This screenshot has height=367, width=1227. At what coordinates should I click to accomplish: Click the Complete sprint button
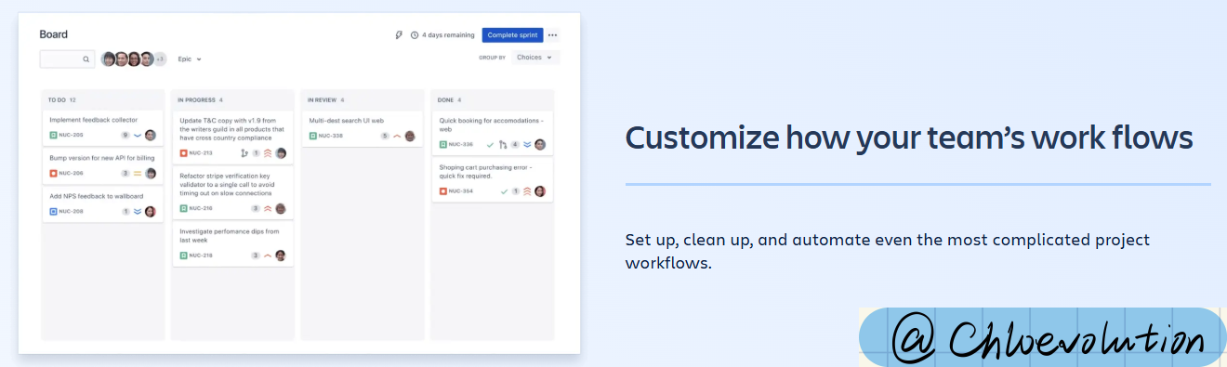[x=512, y=35]
